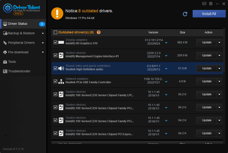Screen dimensions: 228x153
Task: Uncheck Chipset Family LPC driver checkbox
Action: click(55, 94)
